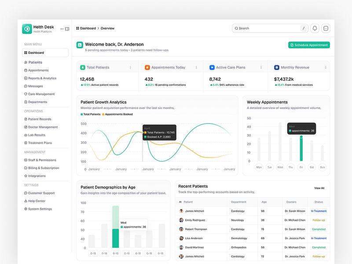Click Lisa Anderson's In Treatment status
This screenshot has height=264, width=352.
click(319, 238)
